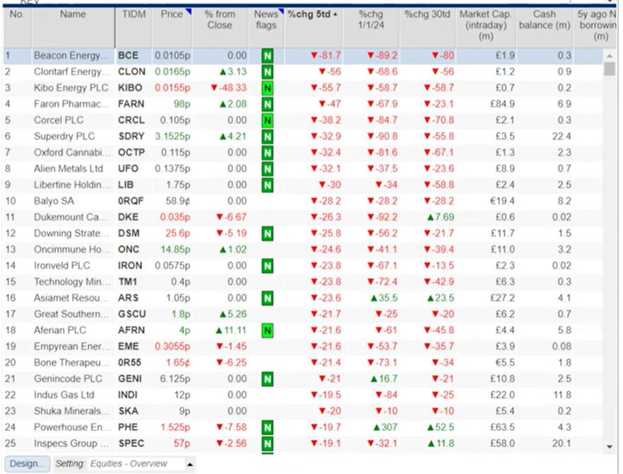Click Libertine Holdin... company name
The image size is (623, 474).
[72, 185]
